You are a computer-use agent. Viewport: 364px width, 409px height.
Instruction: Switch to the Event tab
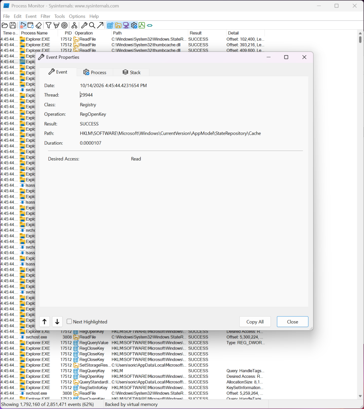(x=58, y=72)
